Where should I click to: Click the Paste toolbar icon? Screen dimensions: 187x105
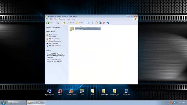[x=97, y=23]
